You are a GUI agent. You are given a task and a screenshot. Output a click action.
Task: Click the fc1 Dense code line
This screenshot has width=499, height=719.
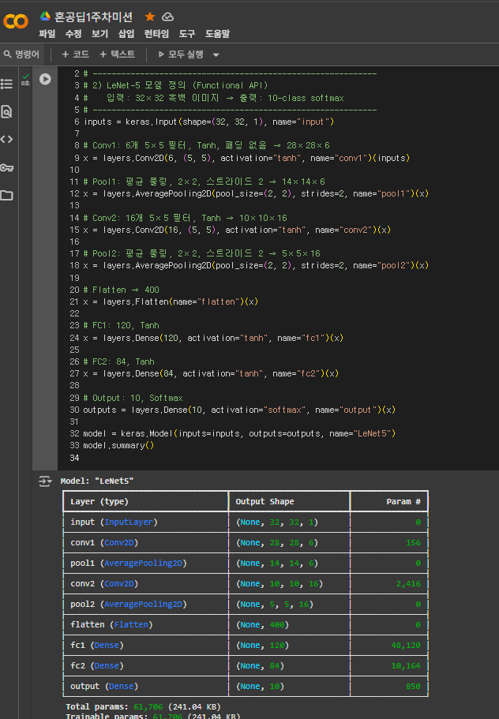[x=213, y=338]
